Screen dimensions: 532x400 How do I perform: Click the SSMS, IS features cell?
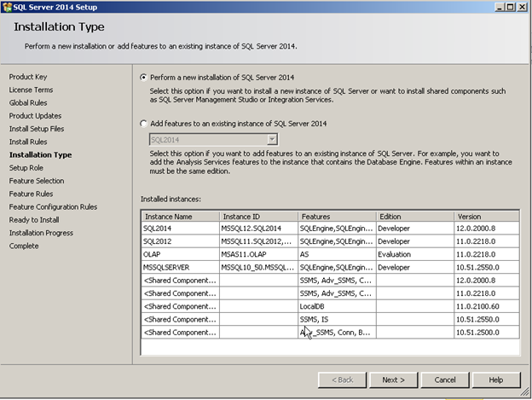337,319
